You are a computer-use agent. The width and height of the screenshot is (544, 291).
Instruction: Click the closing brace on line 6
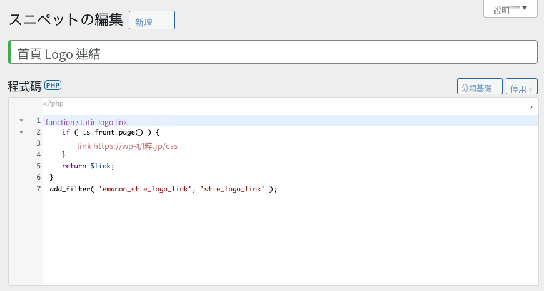tap(52, 178)
